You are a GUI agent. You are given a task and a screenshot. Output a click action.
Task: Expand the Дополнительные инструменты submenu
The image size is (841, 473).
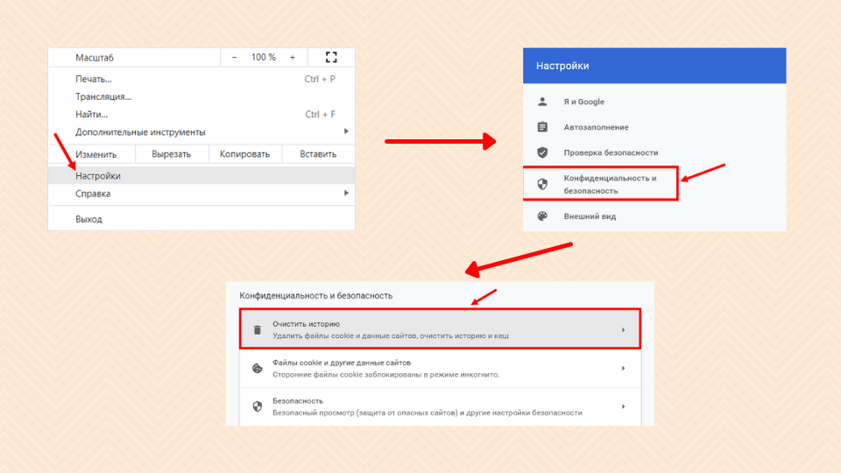click(345, 132)
